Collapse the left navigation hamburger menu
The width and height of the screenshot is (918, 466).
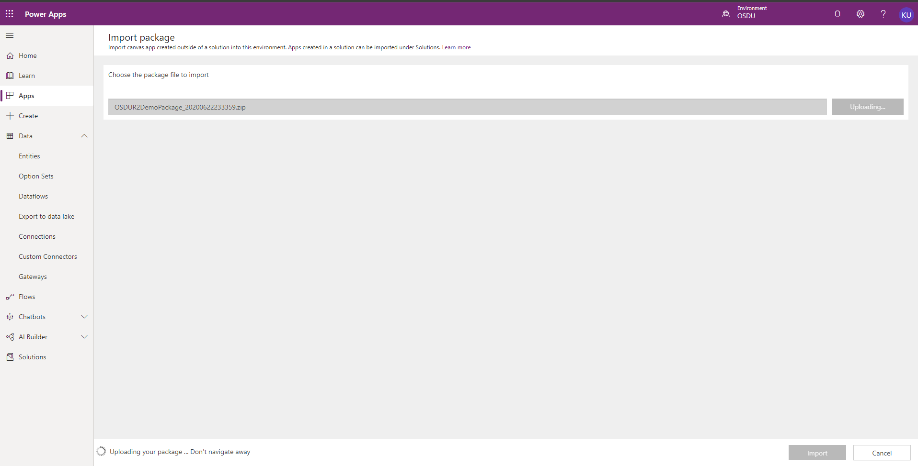[10, 36]
